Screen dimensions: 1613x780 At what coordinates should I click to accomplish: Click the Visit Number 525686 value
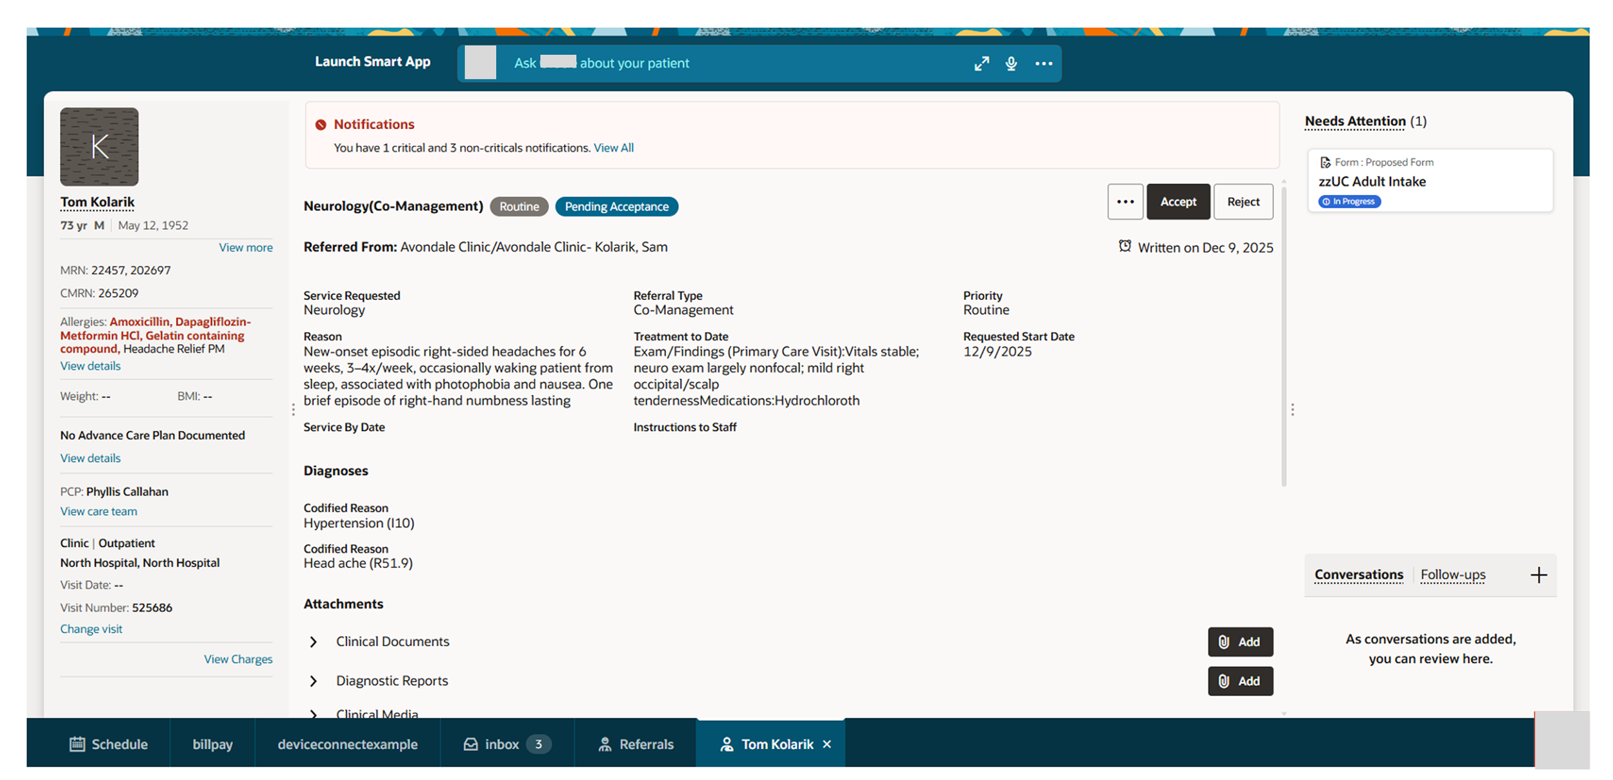[152, 608]
